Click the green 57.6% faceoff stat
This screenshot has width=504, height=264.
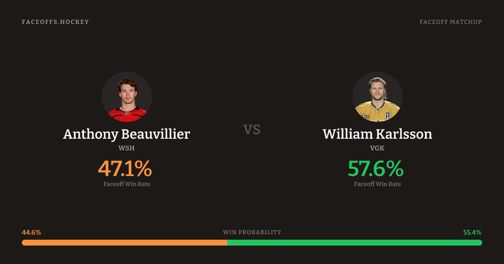(x=375, y=168)
